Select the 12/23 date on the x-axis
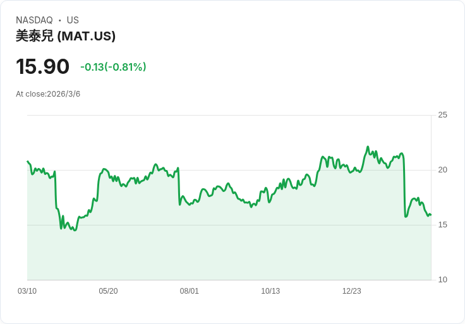This screenshot has height=324, width=465. point(352,291)
